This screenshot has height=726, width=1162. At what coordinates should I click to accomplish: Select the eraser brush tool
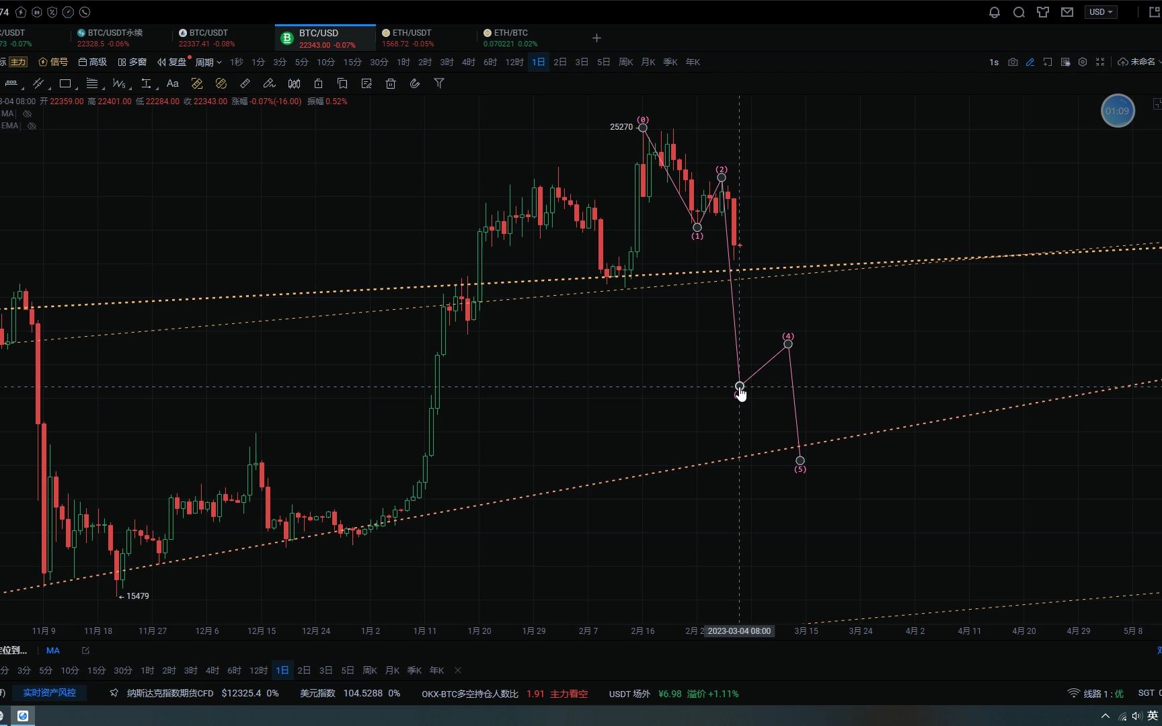270,83
